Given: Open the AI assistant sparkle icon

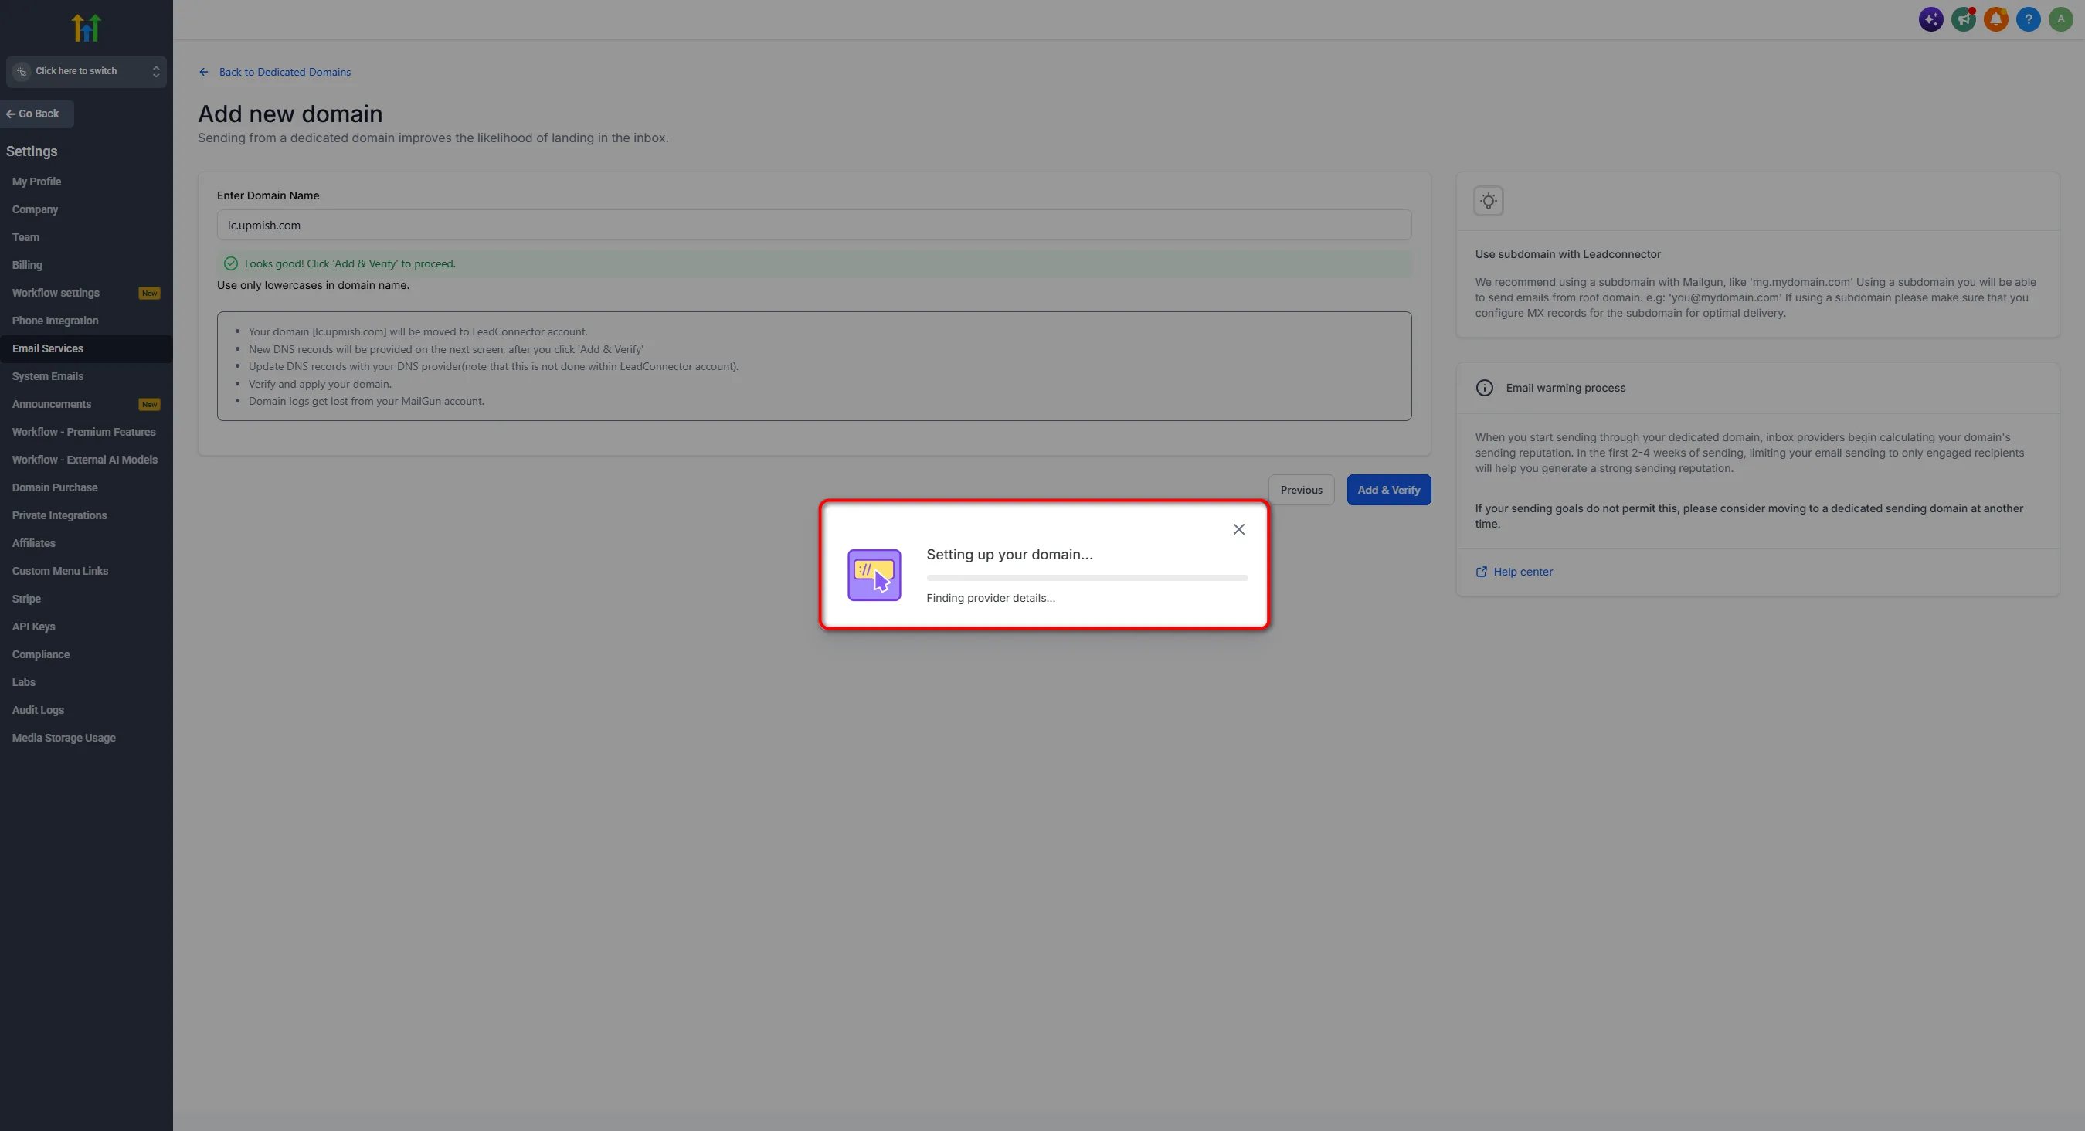Looking at the screenshot, I should [x=1931, y=19].
